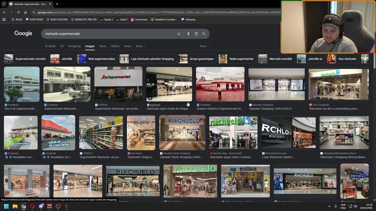Click the Google logo

pos(23,33)
